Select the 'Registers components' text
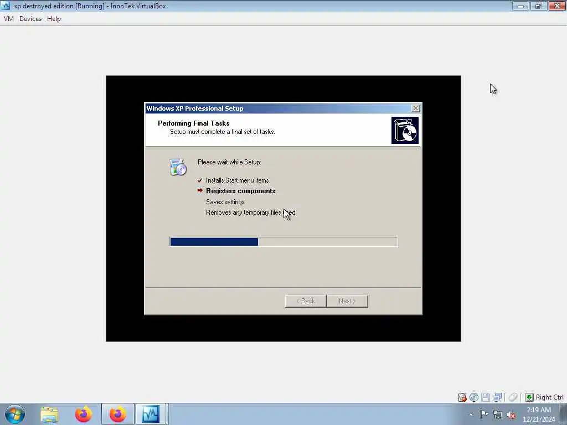This screenshot has height=425, width=567. click(240, 191)
